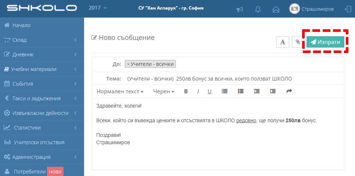
Task: Remove the Учители - всички recipient
Action: click(x=128, y=64)
